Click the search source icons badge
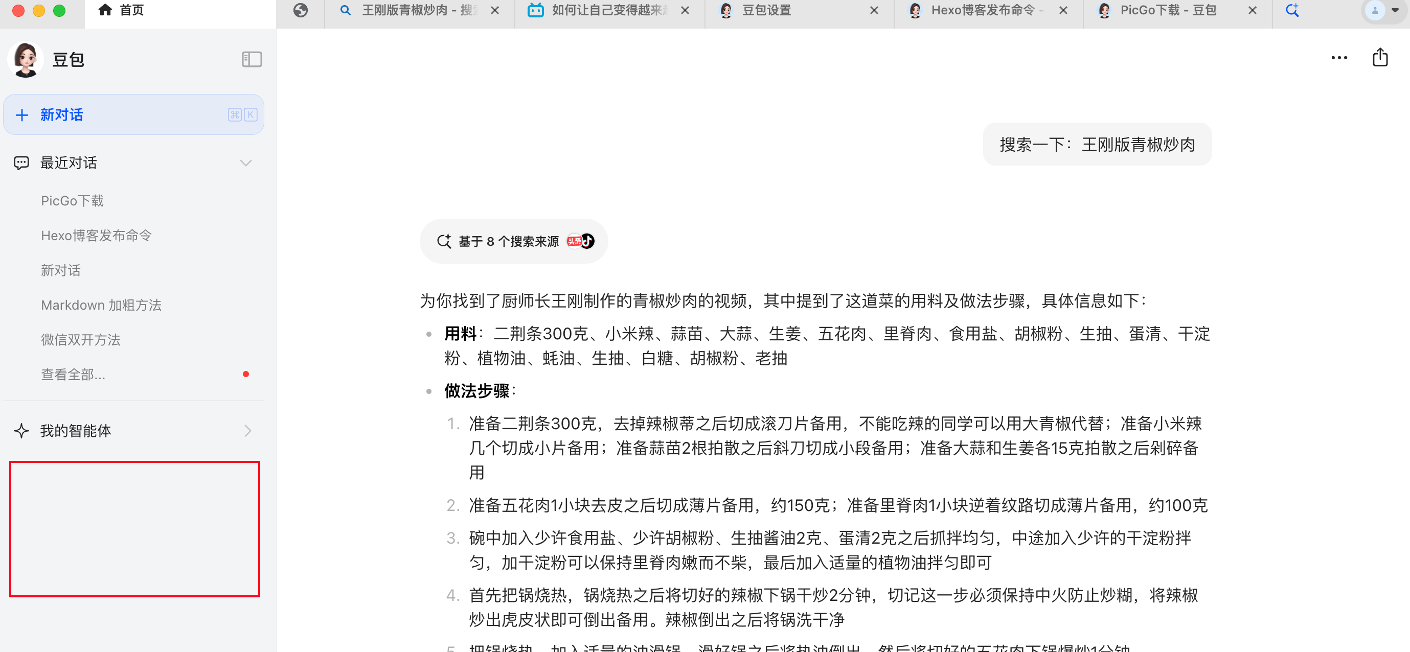 (x=580, y=241)
